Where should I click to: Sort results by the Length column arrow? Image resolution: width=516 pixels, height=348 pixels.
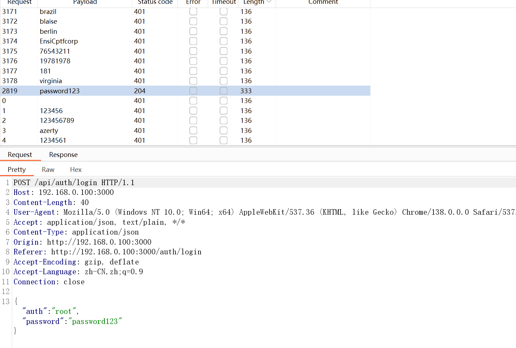pyautogui.click(x=269, y=2)
